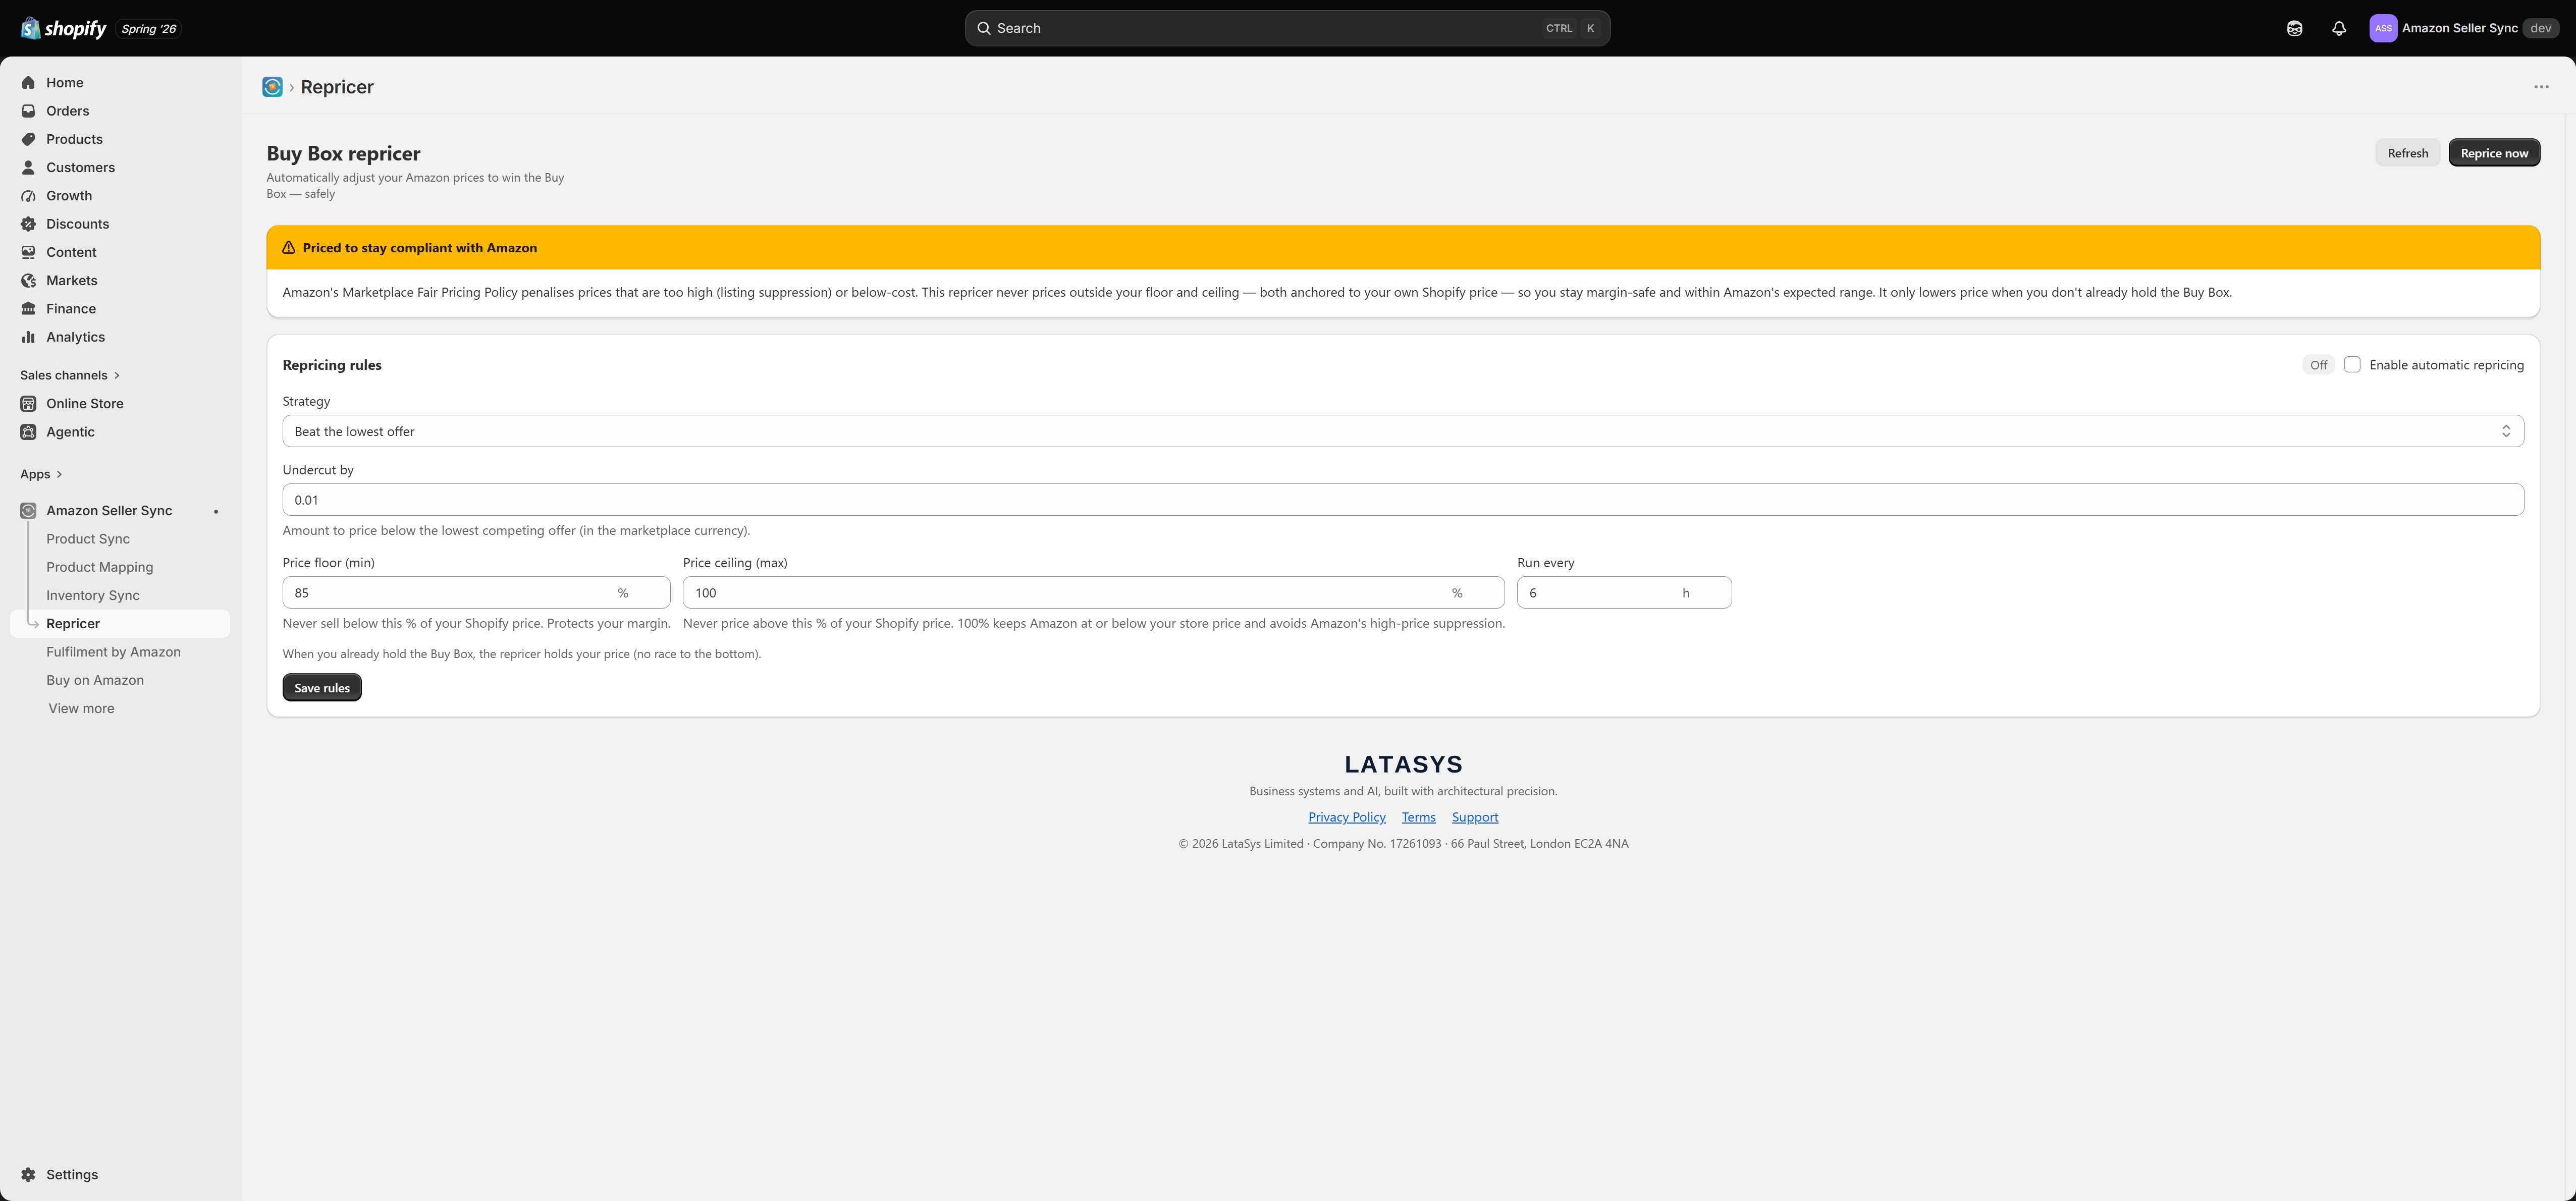Focus the Price floor percentage field

click(476, 593)
